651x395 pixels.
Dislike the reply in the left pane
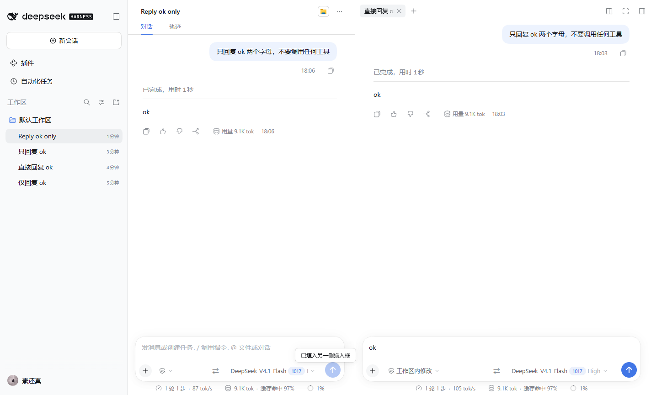[179, 132]
